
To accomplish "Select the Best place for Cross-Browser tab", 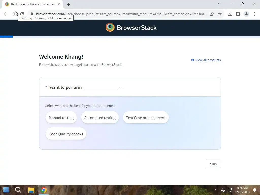I will pos(32,5).
